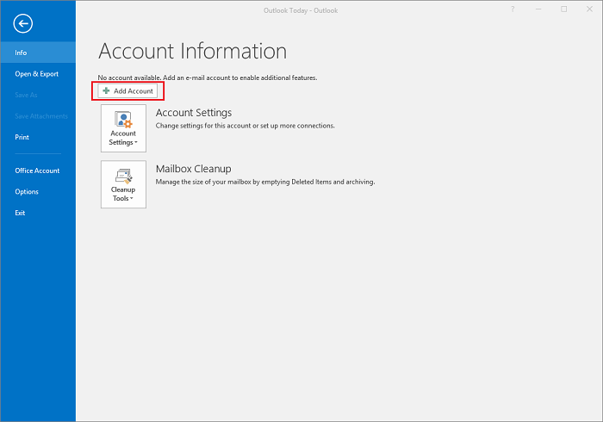Expand the Account Settings dropdown arrow
Viewport: 603px width, 422px height.
(136, 143)
